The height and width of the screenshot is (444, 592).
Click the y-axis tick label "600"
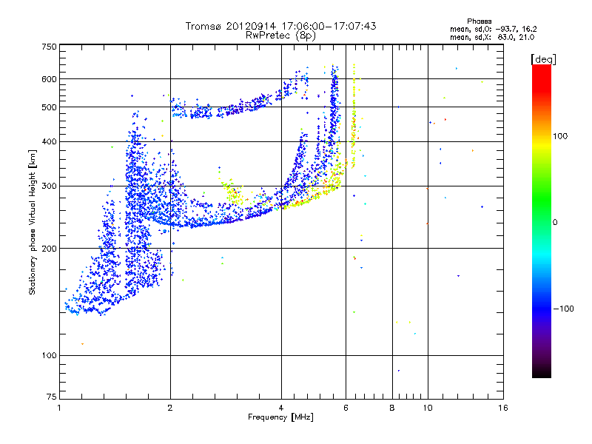click(49, 79)
